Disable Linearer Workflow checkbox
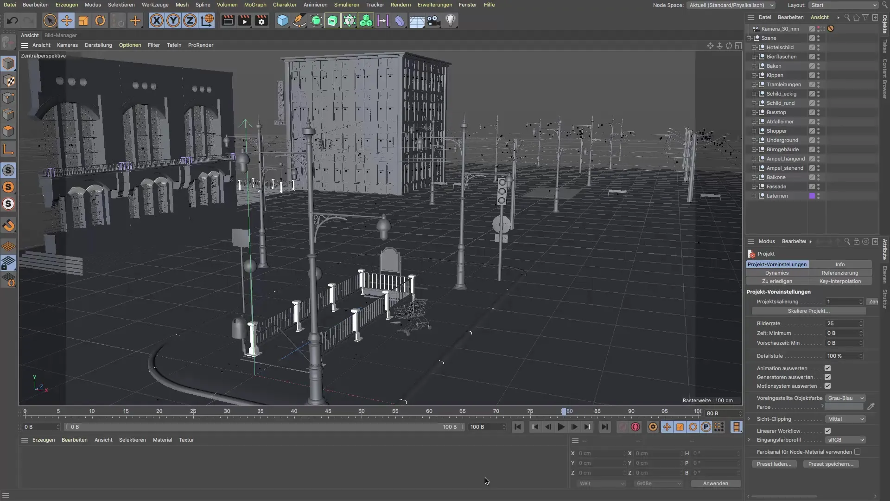This screenshot has height=501, width=890. pyautogui.click(x=827, y=431)
